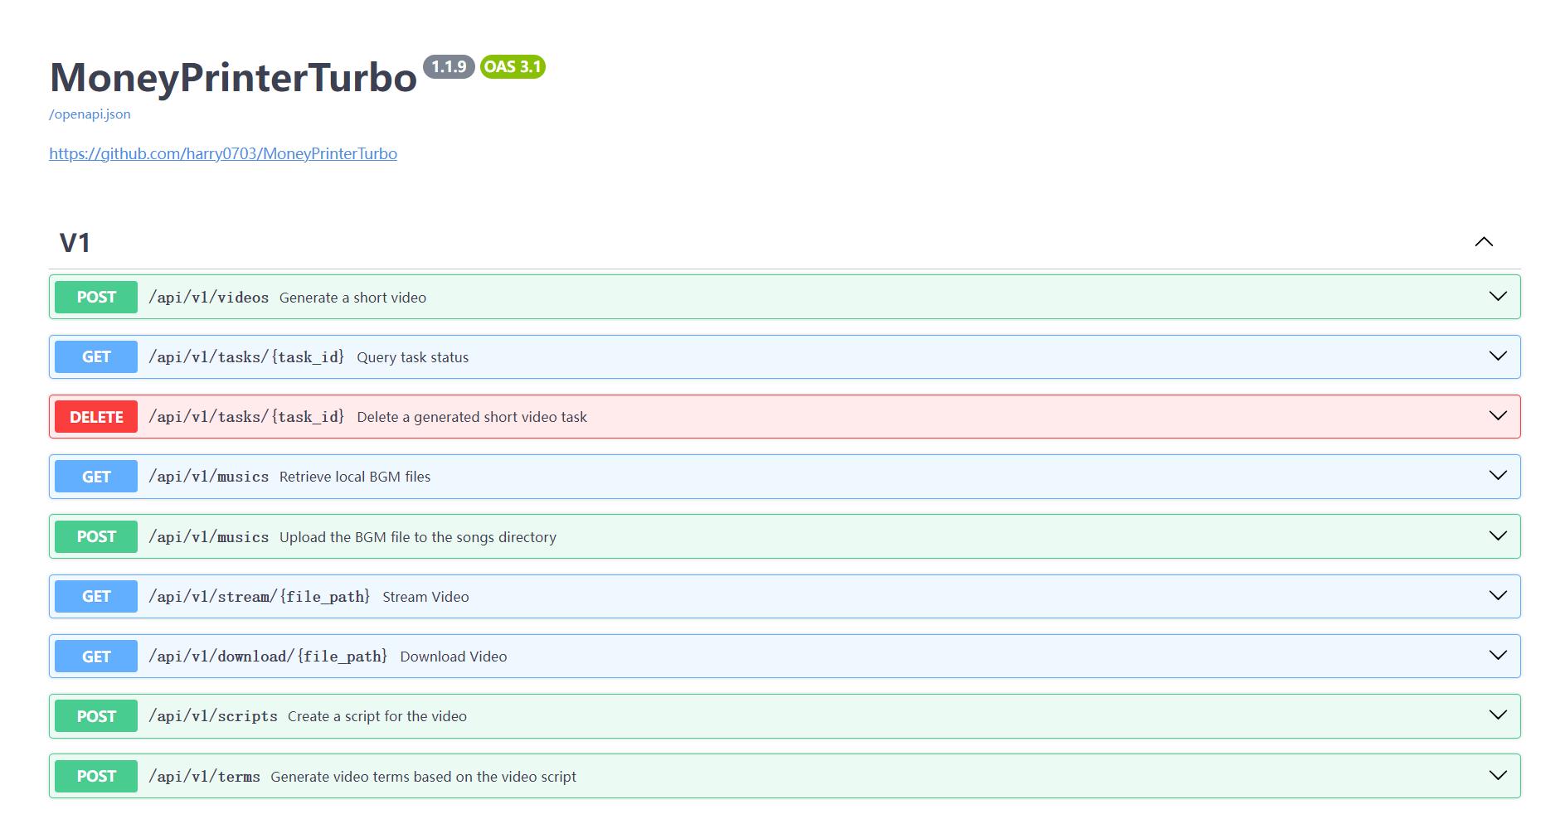Open the /openapi.json link
Image resolution: width=1565 pixels, height=819 pixels.
click(x=90, y=114)
